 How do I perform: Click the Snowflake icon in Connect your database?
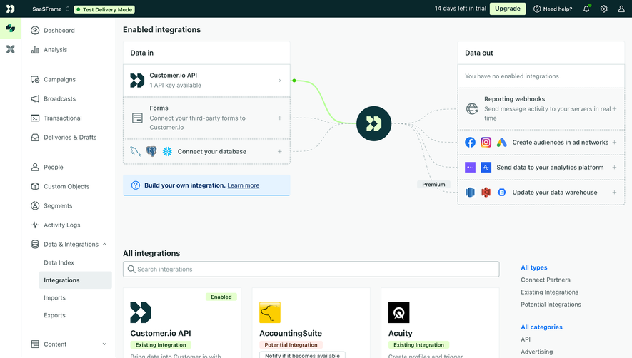(167, 151)
